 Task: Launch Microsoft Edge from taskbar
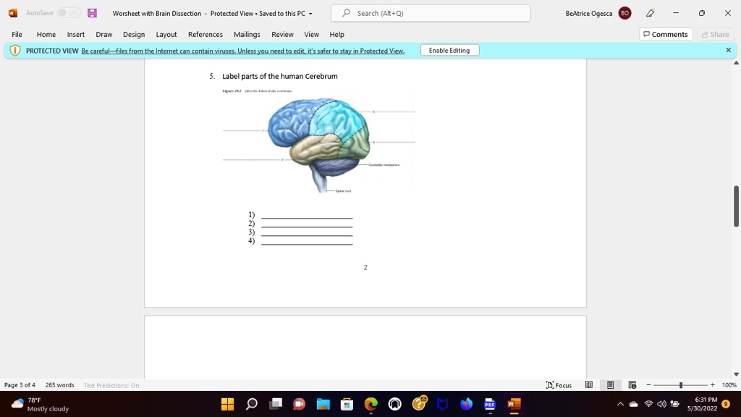pyautogui.click(x=371, y=404)
